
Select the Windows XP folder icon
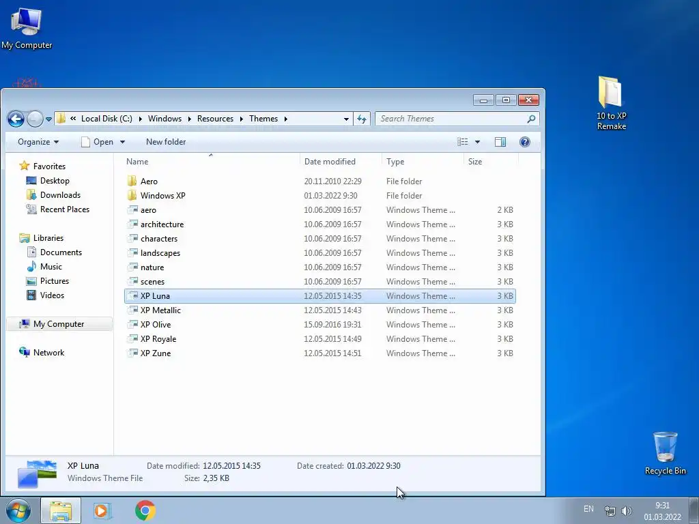[x=132, y=196]
